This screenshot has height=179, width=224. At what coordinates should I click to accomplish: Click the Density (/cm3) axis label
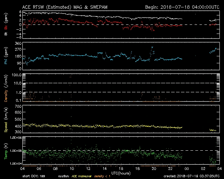tap(6, 88)
